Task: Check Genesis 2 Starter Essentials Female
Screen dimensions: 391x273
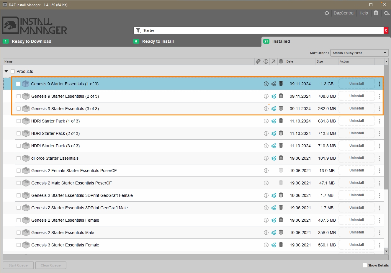Action: [19, 220]
